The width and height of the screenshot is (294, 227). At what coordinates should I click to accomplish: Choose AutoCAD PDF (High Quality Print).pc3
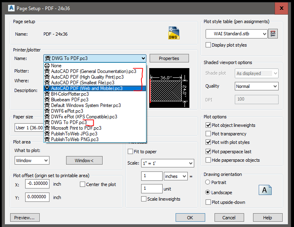(95, 77)
